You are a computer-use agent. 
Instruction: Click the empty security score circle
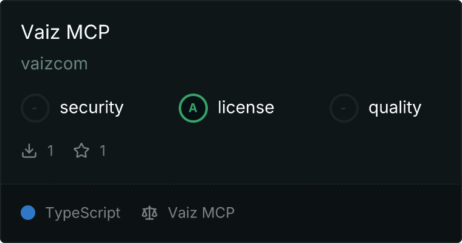[35, 108]
